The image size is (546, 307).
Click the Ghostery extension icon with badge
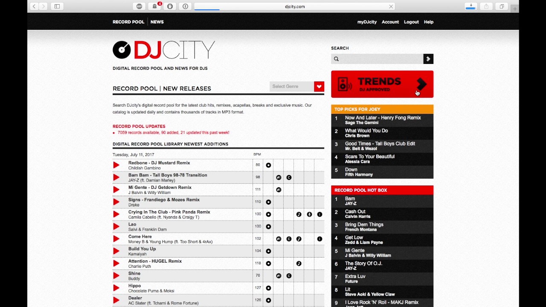(x=154, y=6)
